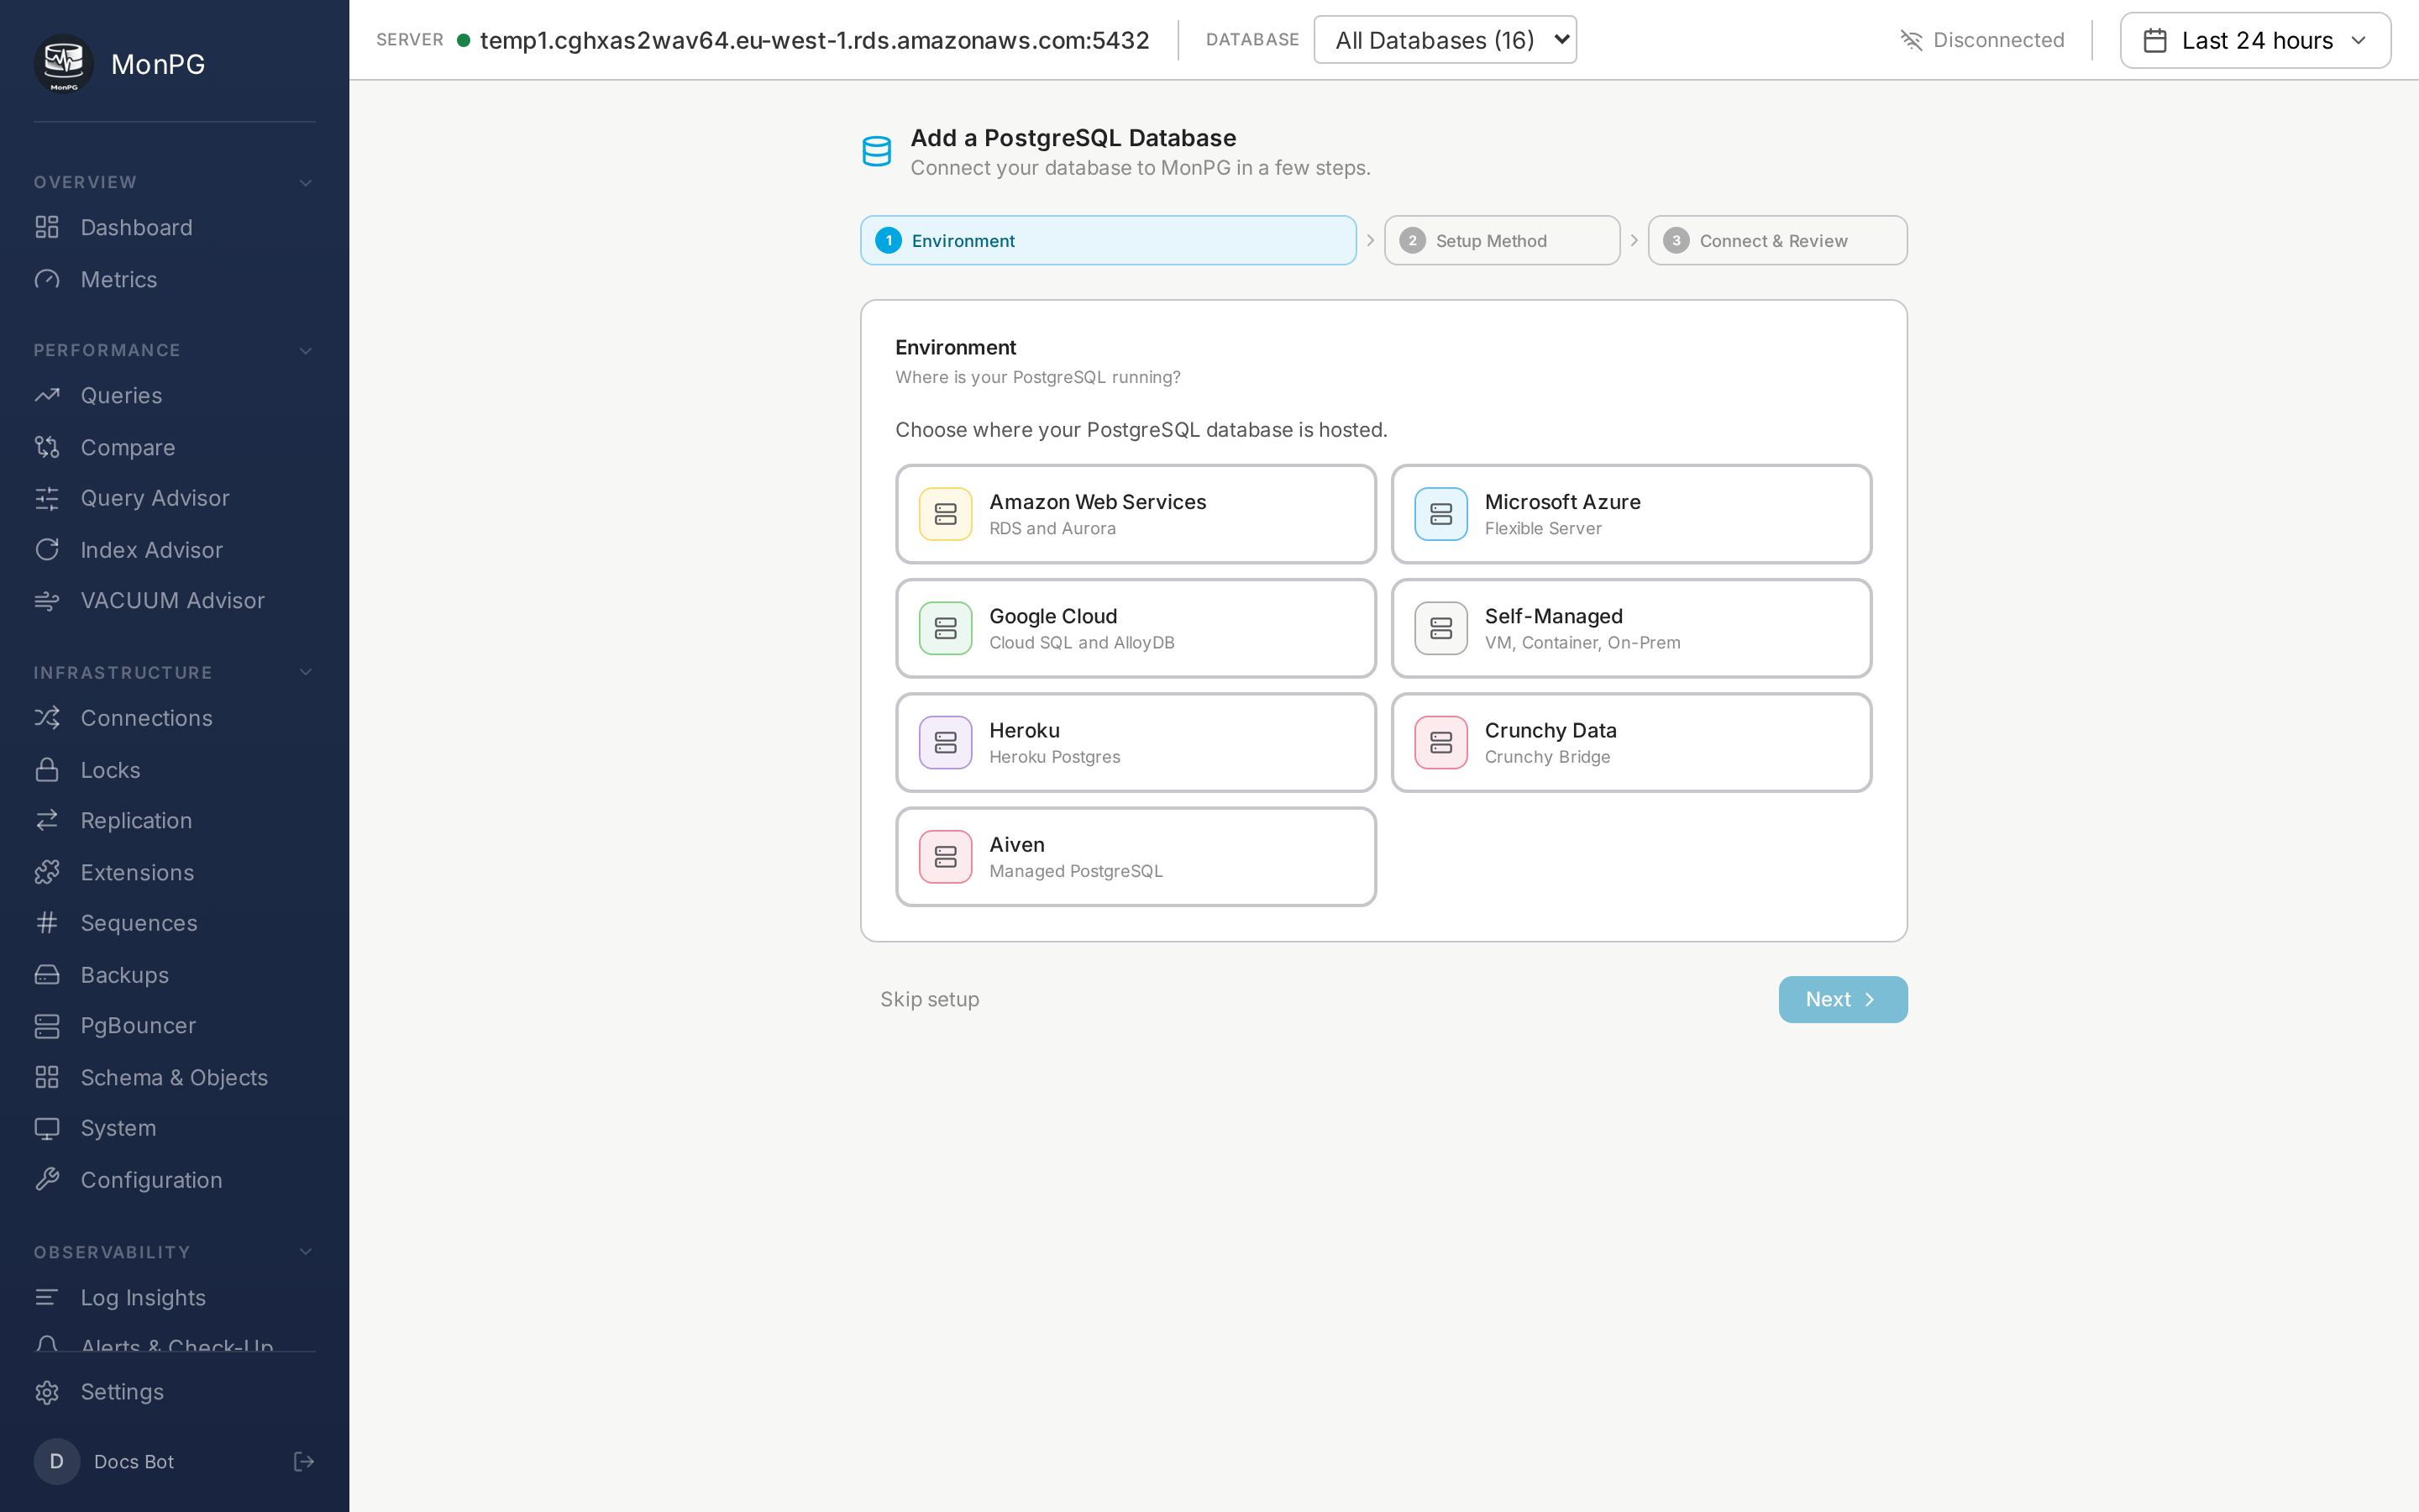2419x1512 pixels.
Task: Click the Compare icon in sidebar
Action: [47, 447]
